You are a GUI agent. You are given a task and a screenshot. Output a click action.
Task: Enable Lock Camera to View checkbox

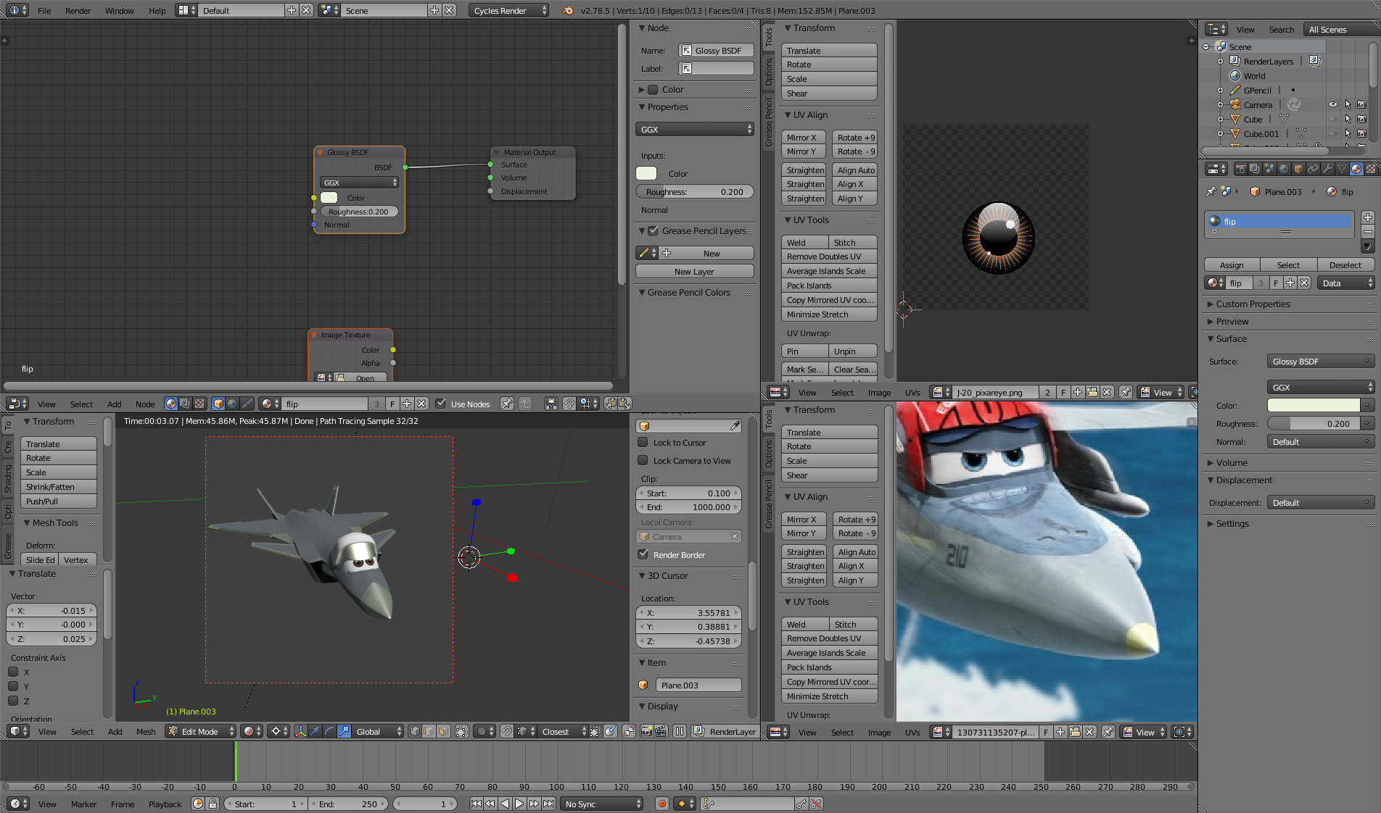point(643,461)
